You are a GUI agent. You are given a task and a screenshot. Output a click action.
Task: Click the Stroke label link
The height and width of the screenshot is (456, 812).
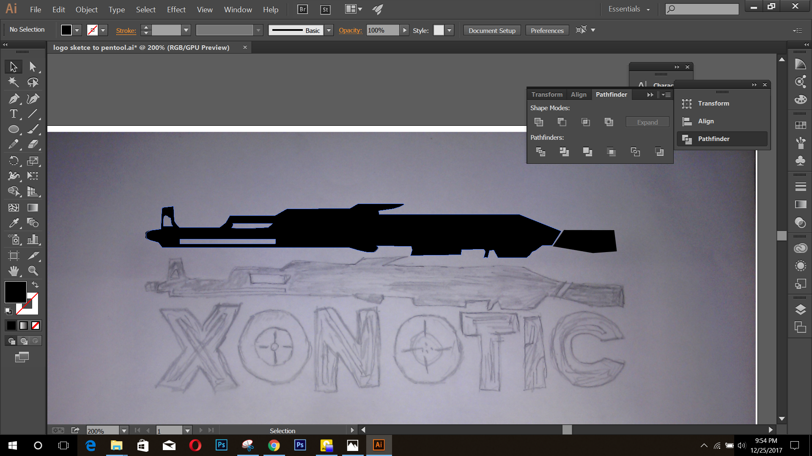126,30
